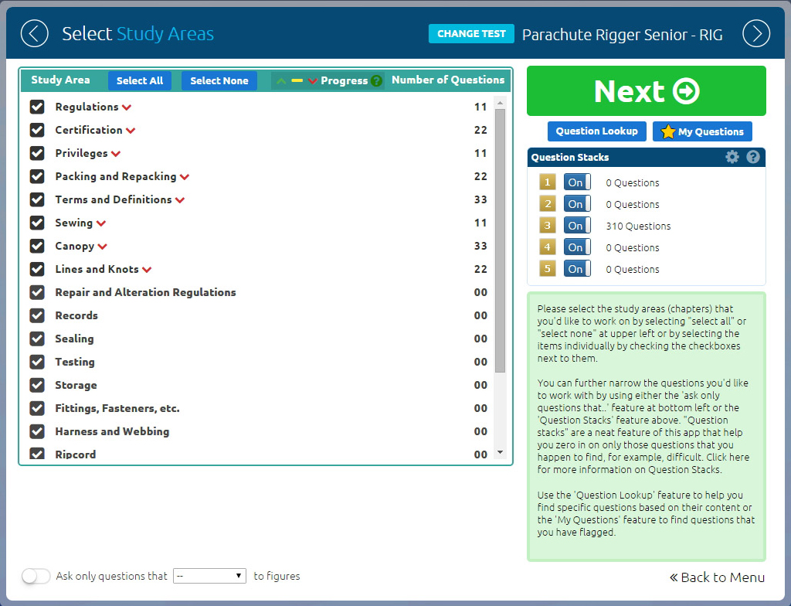This screenshot has height=606, width=791.
Task: Open My Questions
Action: (x=702, y=131)
